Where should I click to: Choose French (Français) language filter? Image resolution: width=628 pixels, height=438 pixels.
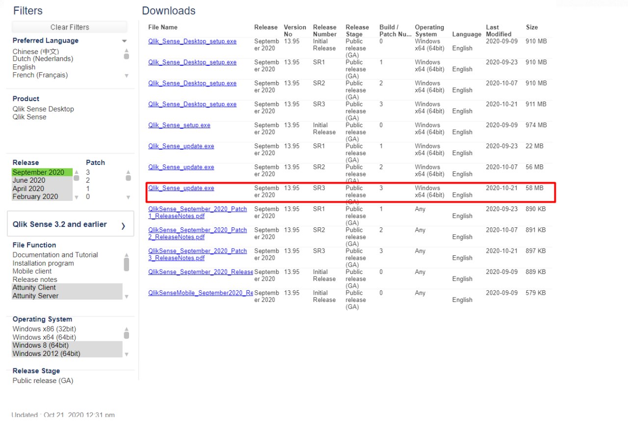pyautogui.click(x=40, y=75)
